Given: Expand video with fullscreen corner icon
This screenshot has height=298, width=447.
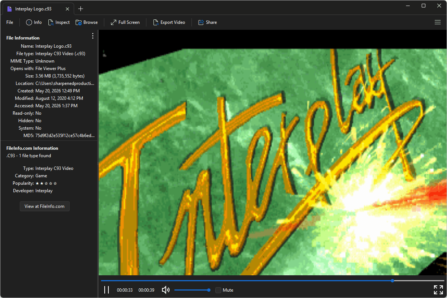Looking at the screenshot, I should (x=438, y=290).
